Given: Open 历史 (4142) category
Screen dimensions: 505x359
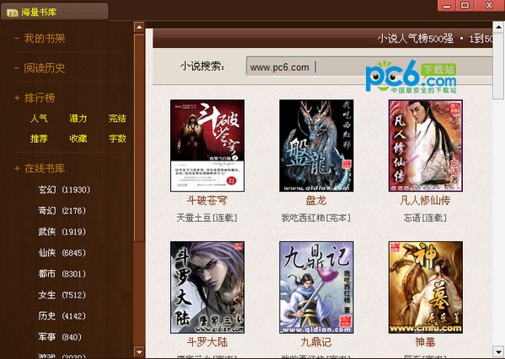Looking at the screenshot, I should [62, 316].
